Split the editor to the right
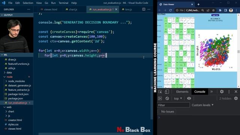Image resolution: width=240 pixels, height=135 pixels. pyautogui.click(x=144, y=9)
